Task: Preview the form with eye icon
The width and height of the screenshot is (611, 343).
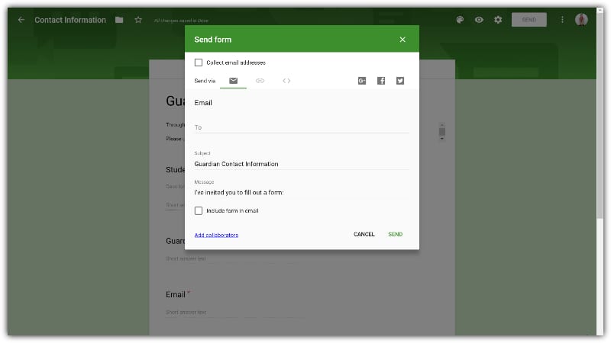Action: [479, 20]
